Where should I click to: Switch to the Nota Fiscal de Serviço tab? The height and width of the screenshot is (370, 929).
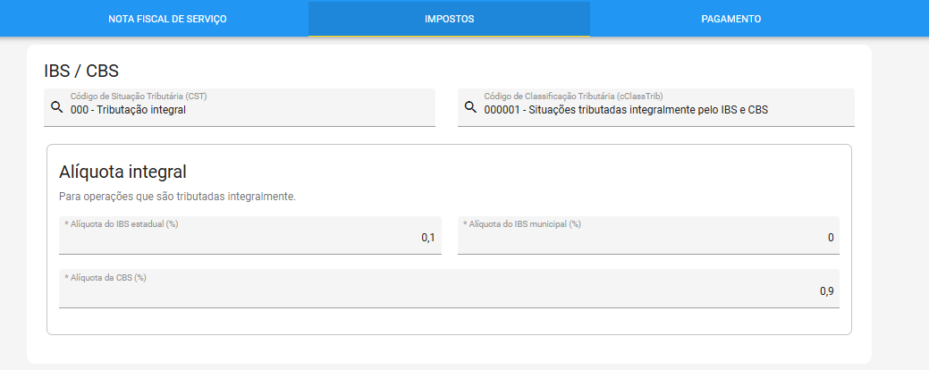click(167, 19)
